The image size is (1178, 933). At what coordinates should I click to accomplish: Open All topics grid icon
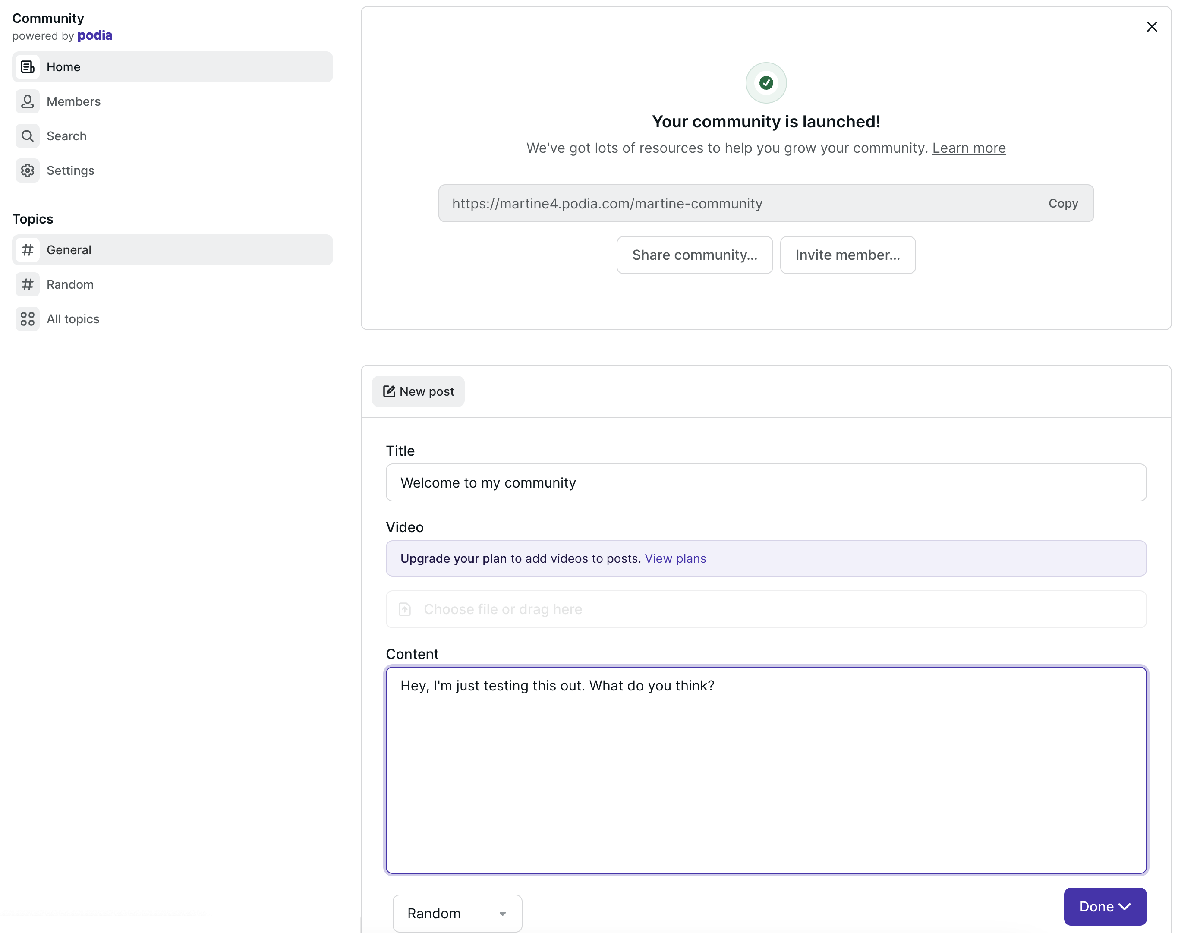coord(28,319)
